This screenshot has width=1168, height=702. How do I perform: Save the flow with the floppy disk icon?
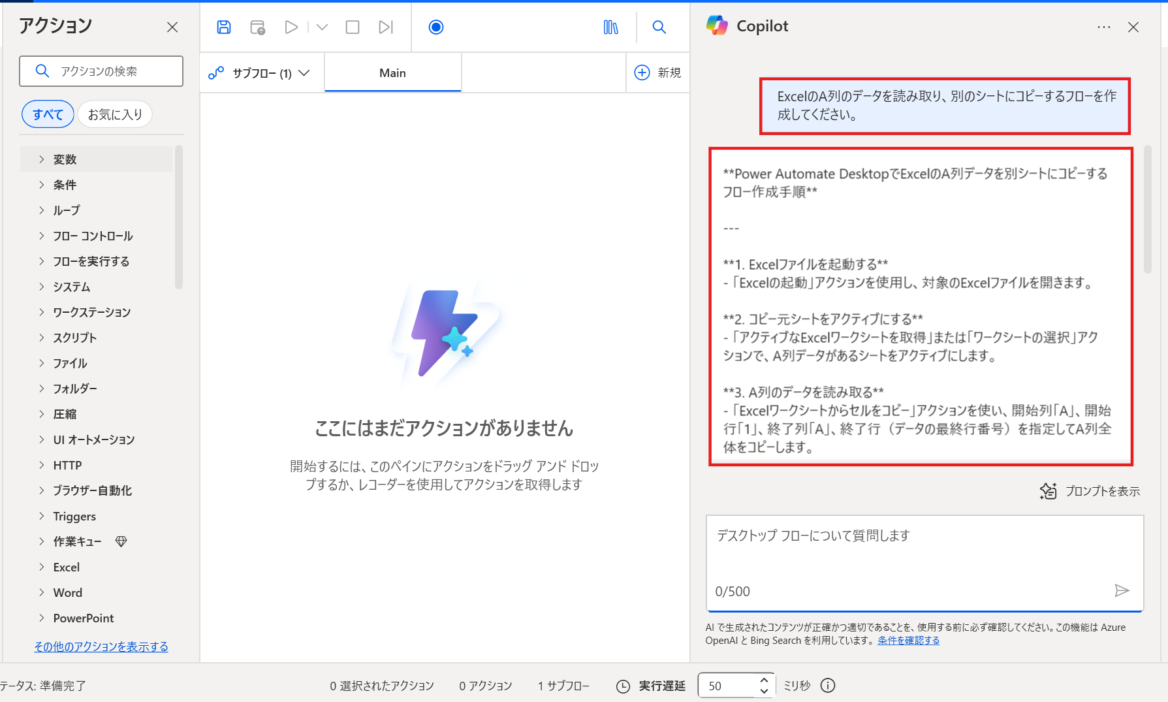pyautogui.click(x=224, y=27)
